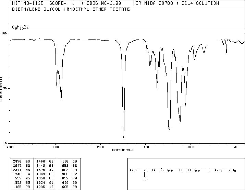Click the IR-NIDA-08700 : CCL4 SOLUTION label
Viewport: 245px width, 190px height.
(x=177, y=3)
